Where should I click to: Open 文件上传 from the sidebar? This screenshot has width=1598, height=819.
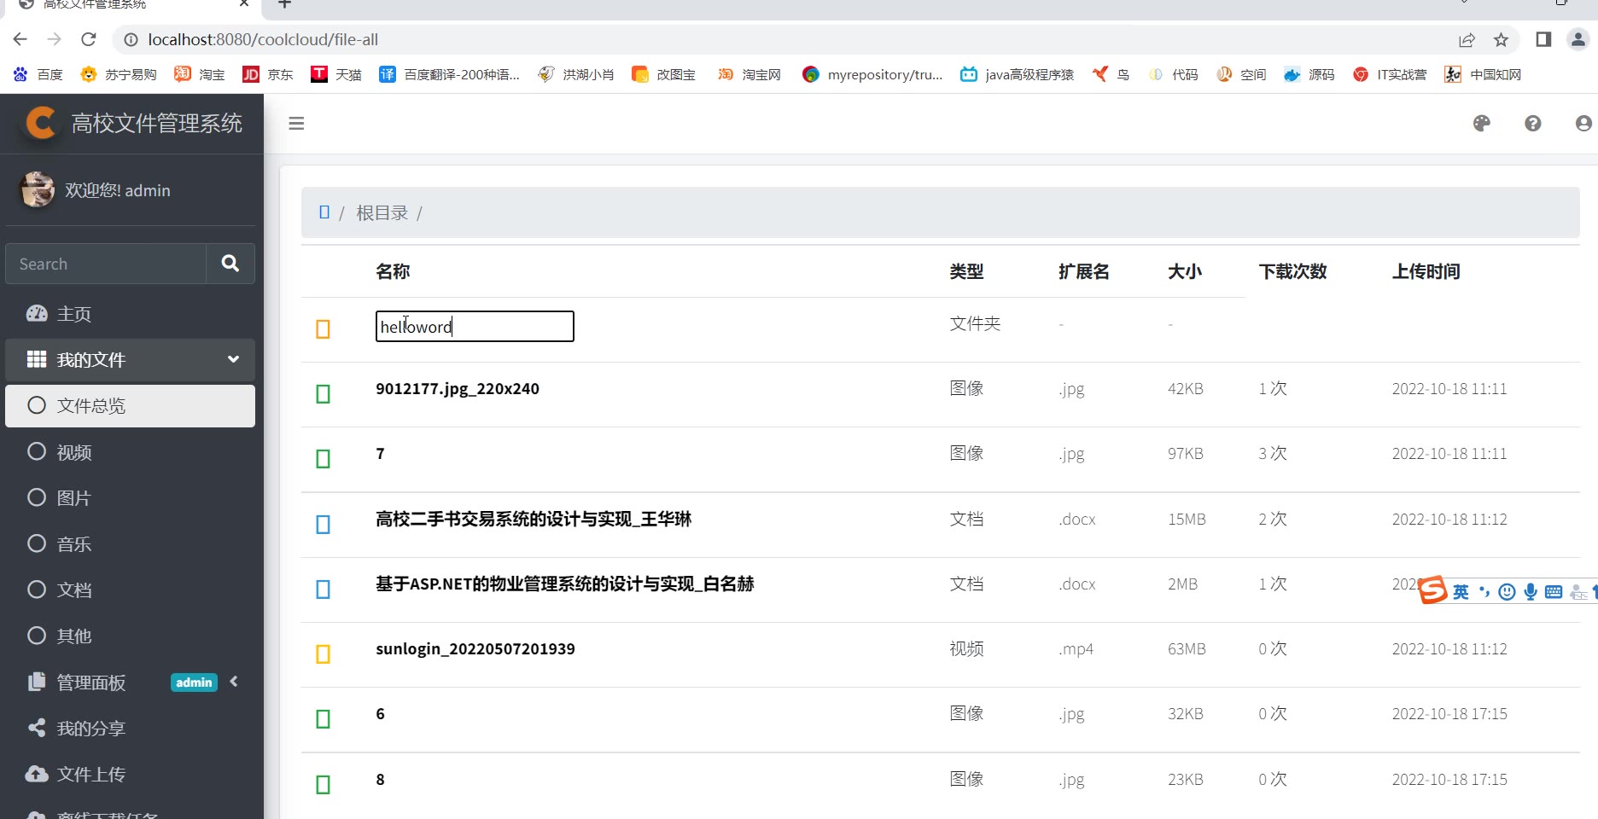pos(90,774)
